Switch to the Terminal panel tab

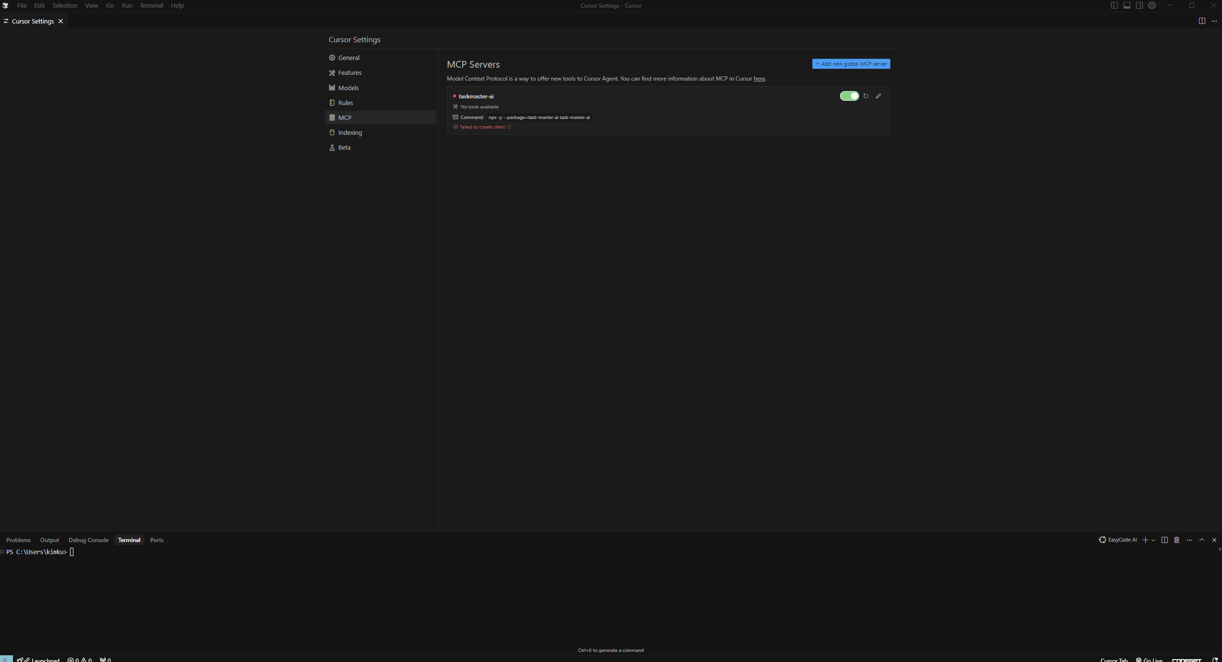coord(129,540)
